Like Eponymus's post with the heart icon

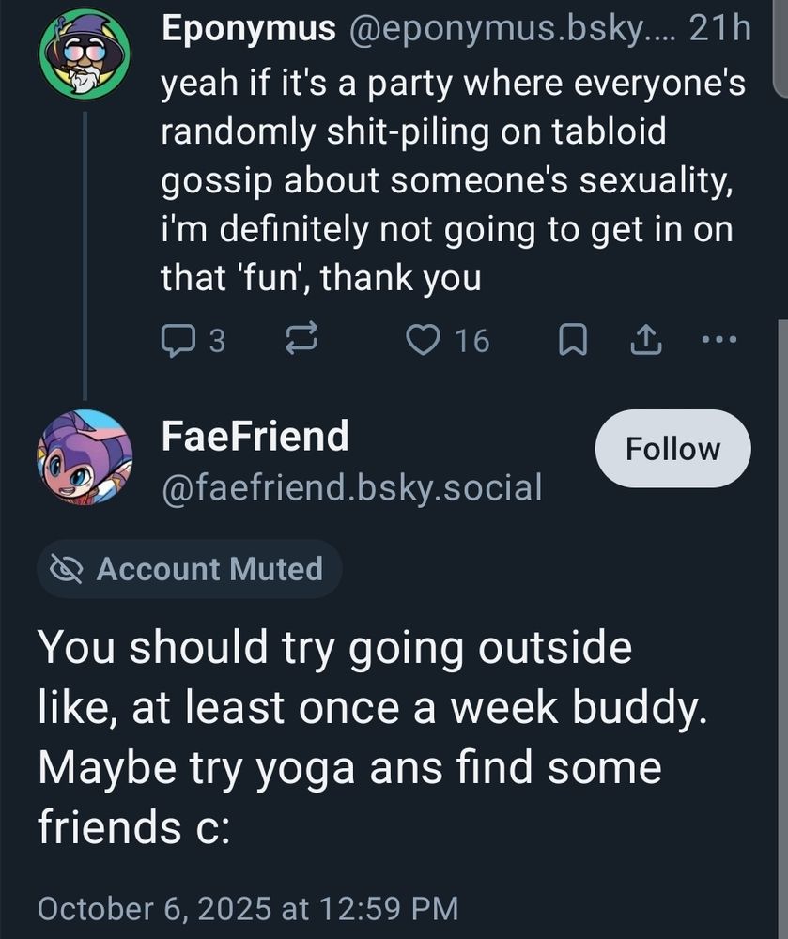coord(424,341)
